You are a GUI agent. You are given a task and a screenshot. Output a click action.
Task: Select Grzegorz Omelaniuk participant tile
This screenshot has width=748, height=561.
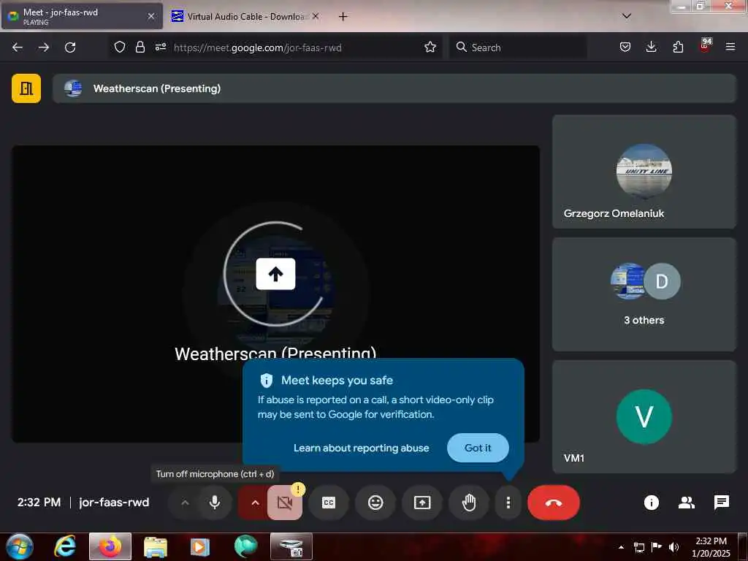click(644, 172)
